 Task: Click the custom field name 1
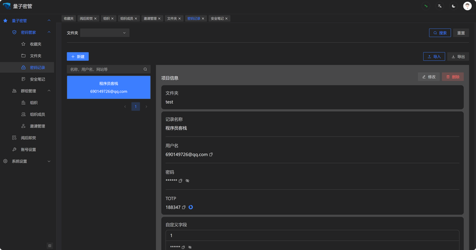click(x=171, y=236)
